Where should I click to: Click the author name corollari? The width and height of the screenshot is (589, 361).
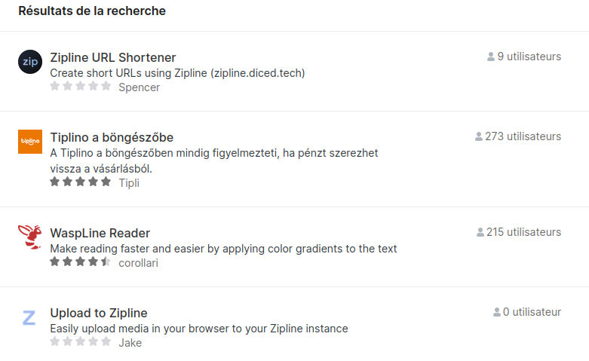[x=138, y=263]
